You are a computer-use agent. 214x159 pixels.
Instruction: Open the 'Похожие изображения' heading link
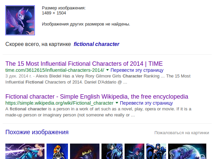pos(37,132)
